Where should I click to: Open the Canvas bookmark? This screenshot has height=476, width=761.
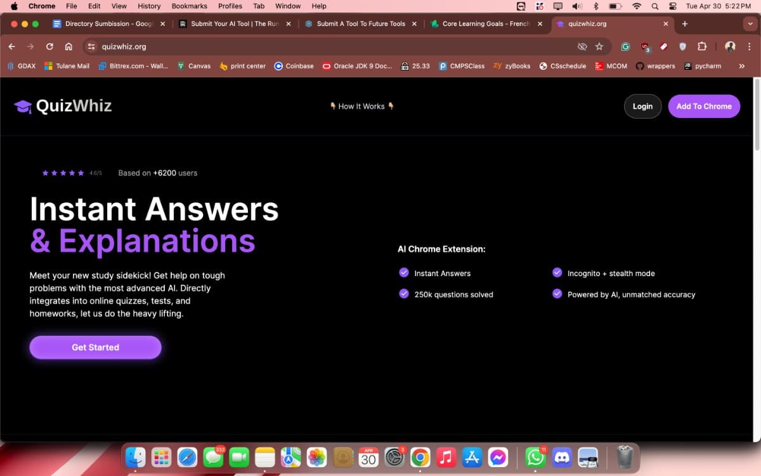[x=193, y=66]
